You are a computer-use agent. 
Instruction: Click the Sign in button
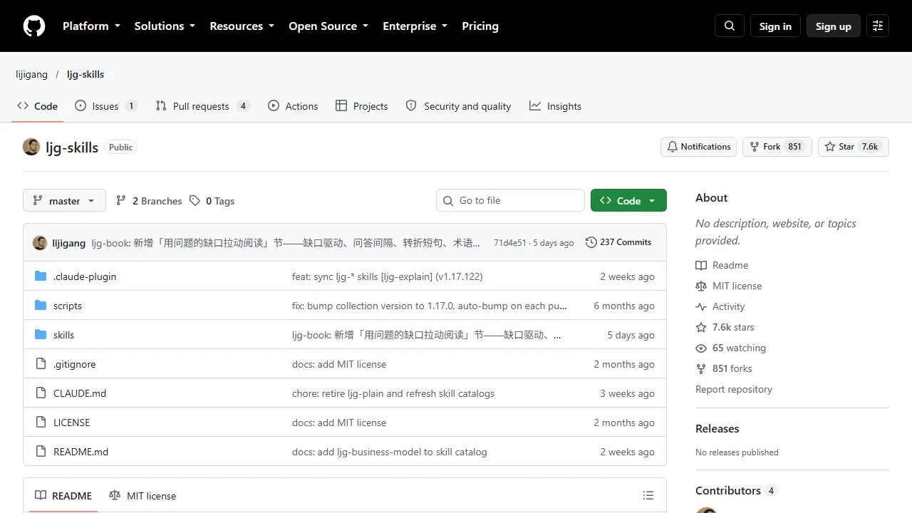tap(775, 26)
